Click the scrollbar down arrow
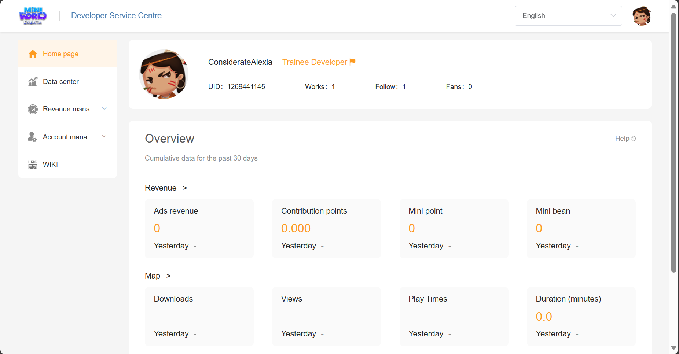Viewport: 679px width, 354px height. (674, 348)
